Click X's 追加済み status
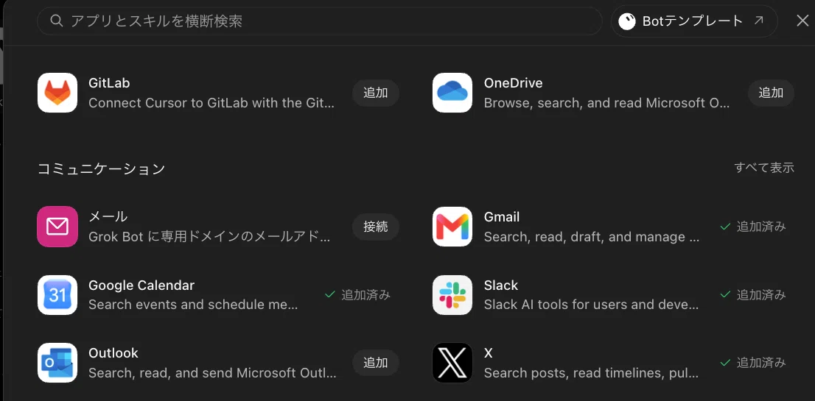This screenshot has height=401, width=815. pos(753,363)
